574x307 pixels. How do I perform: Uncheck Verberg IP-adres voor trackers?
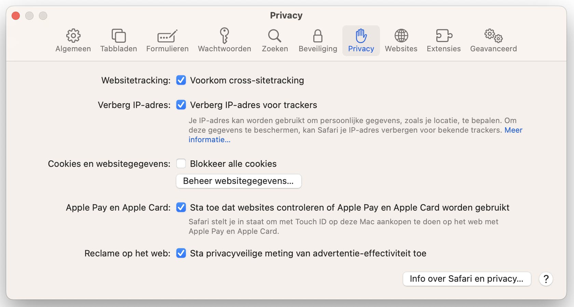[x=181, y=105]
